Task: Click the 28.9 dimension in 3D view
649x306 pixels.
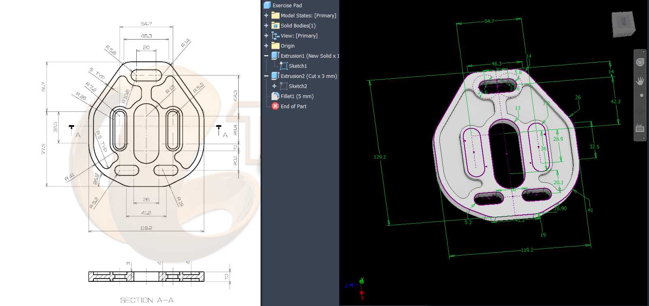Action: 558,139
